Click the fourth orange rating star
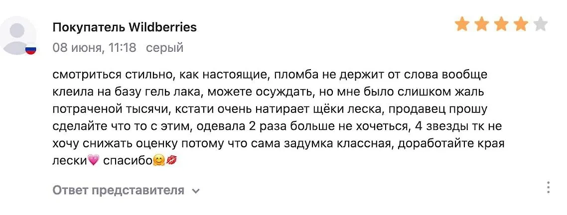This screenshot has height=215, width=567. [520, 24]
